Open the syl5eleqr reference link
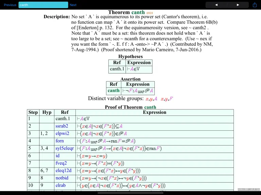The height and width of the screenshot is (195, 261). 65,148
